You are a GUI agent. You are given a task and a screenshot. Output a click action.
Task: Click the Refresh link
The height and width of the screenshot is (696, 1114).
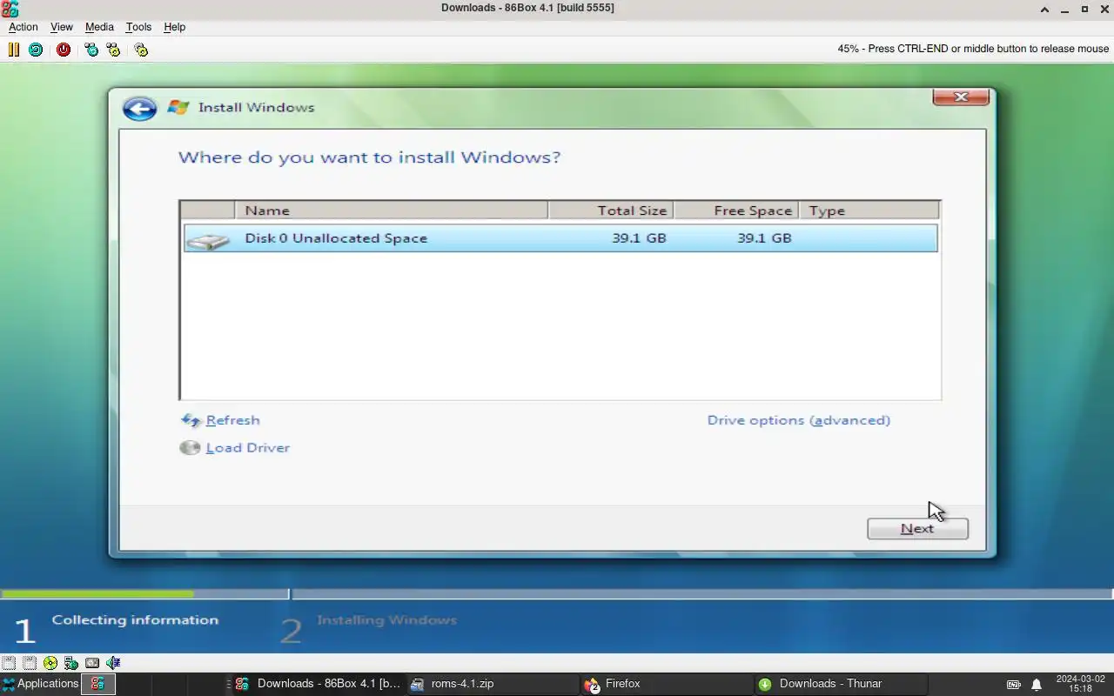[232, 420]
